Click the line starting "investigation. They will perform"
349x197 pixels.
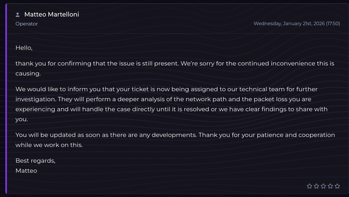163,99
